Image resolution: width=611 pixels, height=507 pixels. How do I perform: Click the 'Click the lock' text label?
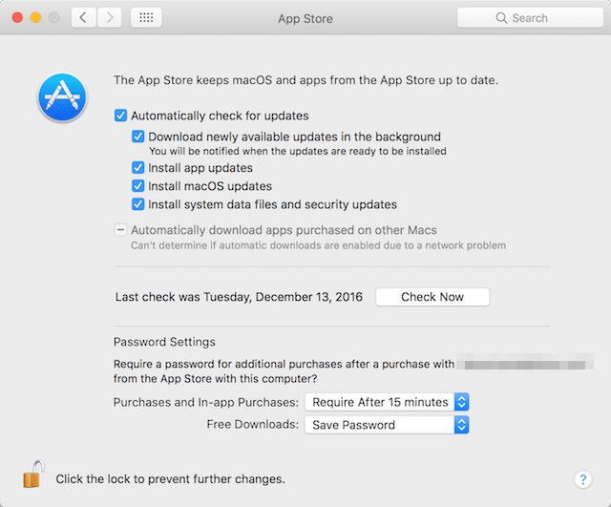click(x=170, y=478)
